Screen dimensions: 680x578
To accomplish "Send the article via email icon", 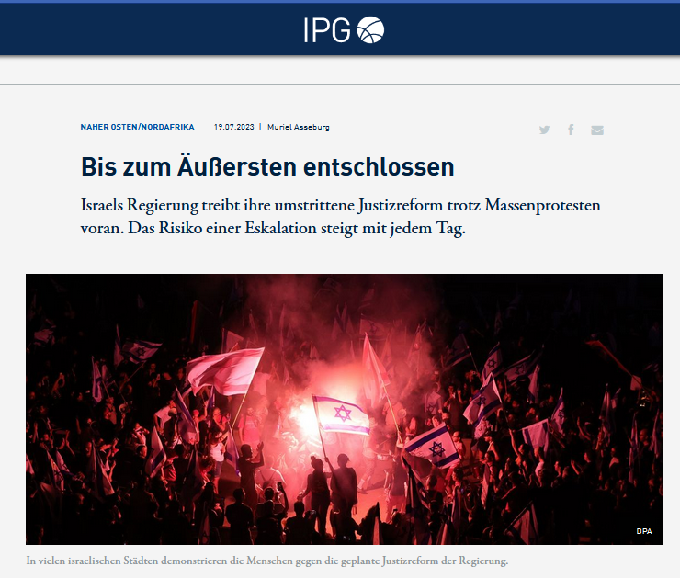I will pyautogui.click(x=597, y=130).
